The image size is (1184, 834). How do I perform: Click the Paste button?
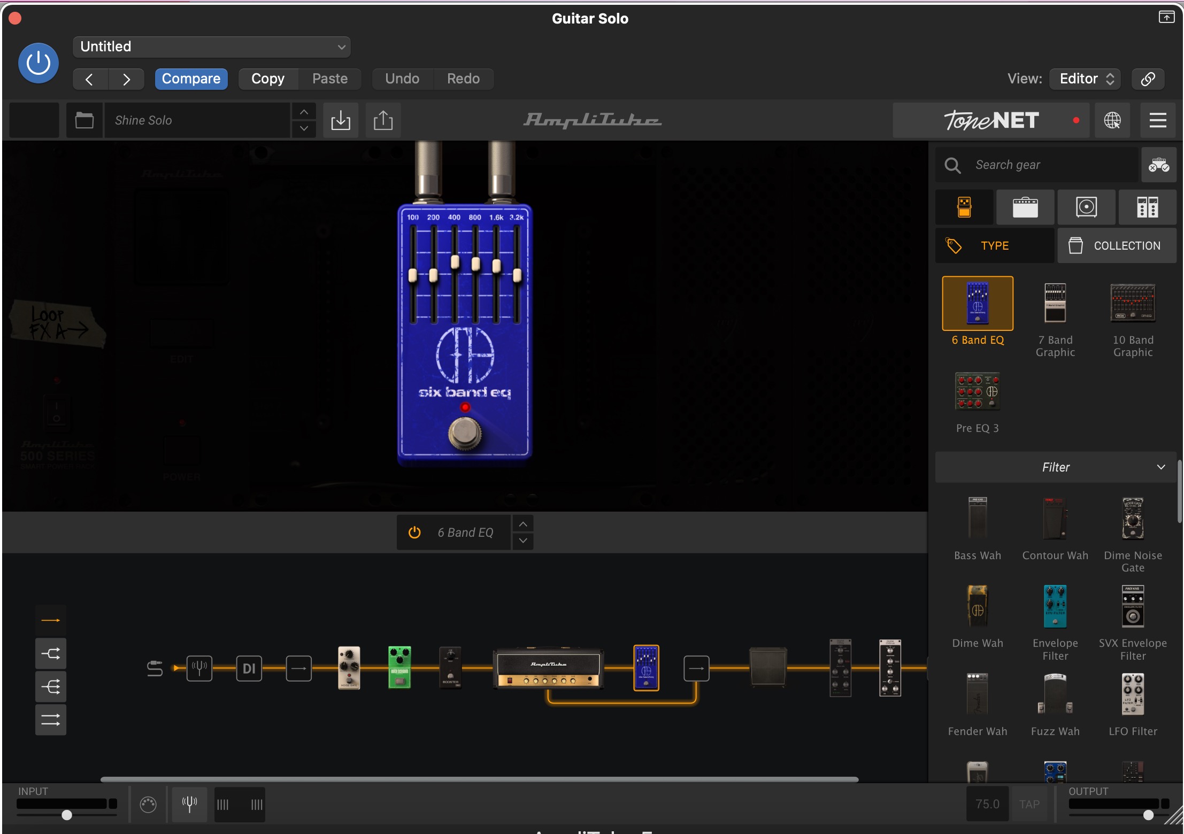(329, 79)
